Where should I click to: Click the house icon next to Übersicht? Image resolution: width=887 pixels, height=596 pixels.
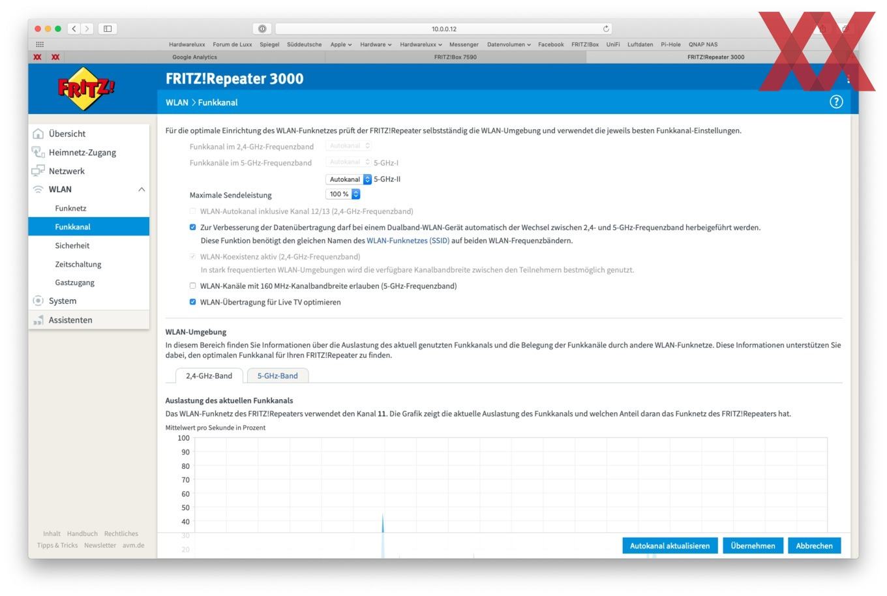click(38, 134)
